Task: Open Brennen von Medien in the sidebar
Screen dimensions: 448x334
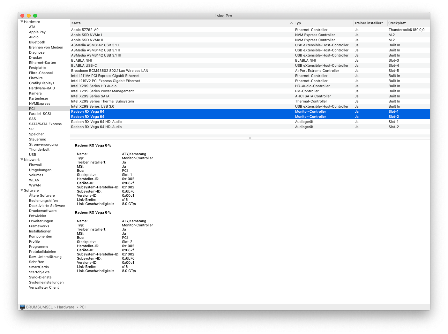Action: (x=46, y=47)
